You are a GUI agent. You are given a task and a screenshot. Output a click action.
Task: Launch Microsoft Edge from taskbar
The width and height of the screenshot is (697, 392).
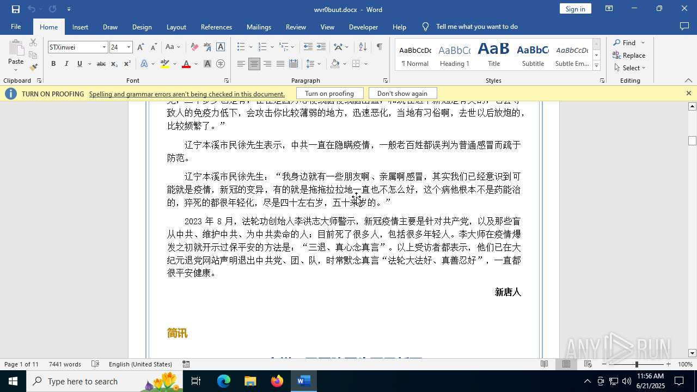(x=224, y=381)
